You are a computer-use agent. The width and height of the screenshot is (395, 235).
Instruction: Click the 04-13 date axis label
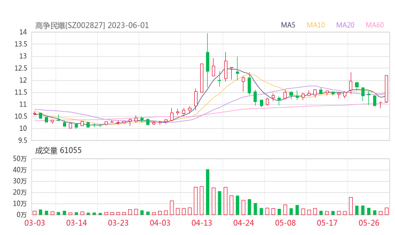(202, 223)
